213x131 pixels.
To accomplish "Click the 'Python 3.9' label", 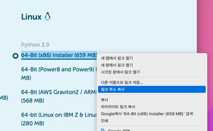I will (x=35, y=45).
